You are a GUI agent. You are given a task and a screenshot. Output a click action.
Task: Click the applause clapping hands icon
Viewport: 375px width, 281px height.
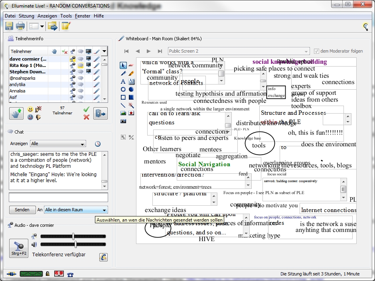(x=38, y=109)
